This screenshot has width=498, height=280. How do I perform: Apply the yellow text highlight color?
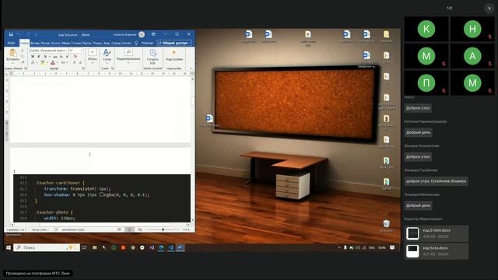point(43,62)
